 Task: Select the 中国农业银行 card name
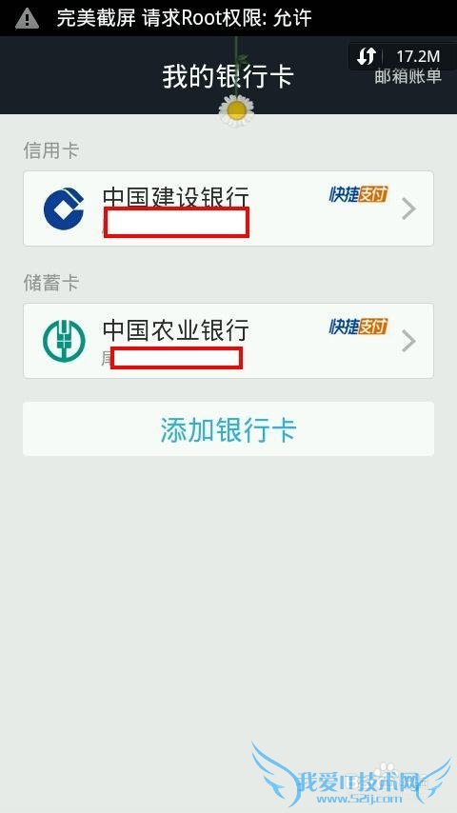(176, 329)
